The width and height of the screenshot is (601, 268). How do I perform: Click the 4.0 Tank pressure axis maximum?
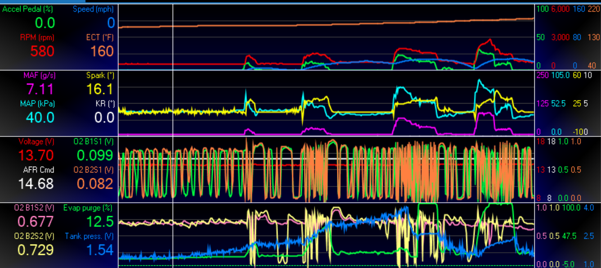590,208
